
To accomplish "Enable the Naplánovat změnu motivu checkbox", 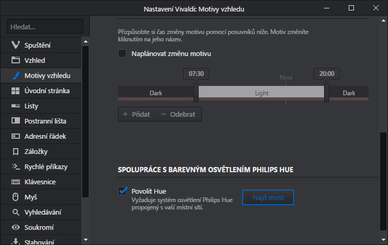I will coord(123,53).
